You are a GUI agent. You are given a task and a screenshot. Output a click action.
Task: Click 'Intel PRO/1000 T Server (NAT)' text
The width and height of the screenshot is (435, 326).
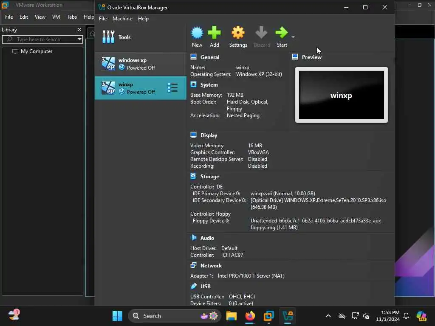coord(251,276)
